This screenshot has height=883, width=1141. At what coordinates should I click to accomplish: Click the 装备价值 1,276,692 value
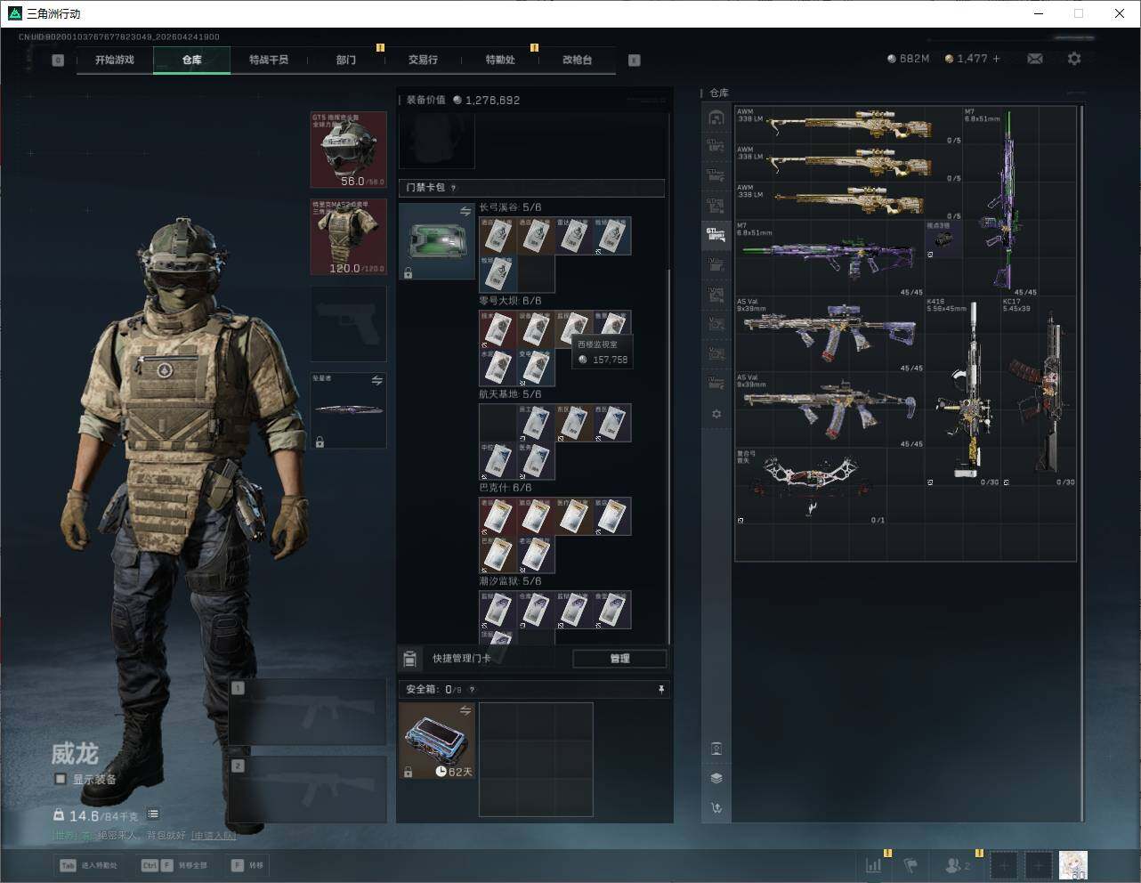[x=486, y=101]
